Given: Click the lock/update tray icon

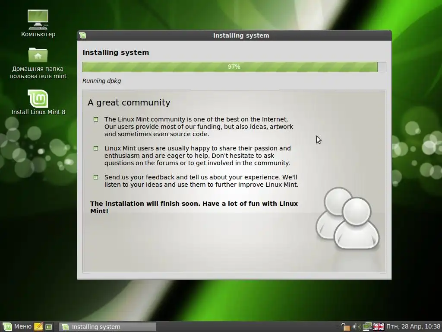Looking at the screenshot, I should (x=345, y=327).
